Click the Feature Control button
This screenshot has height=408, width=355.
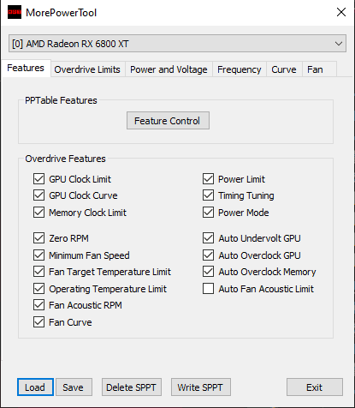point(168,121)
